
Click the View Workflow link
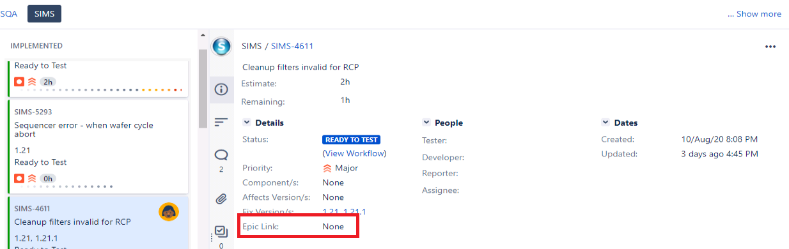[x=354, y=153]
